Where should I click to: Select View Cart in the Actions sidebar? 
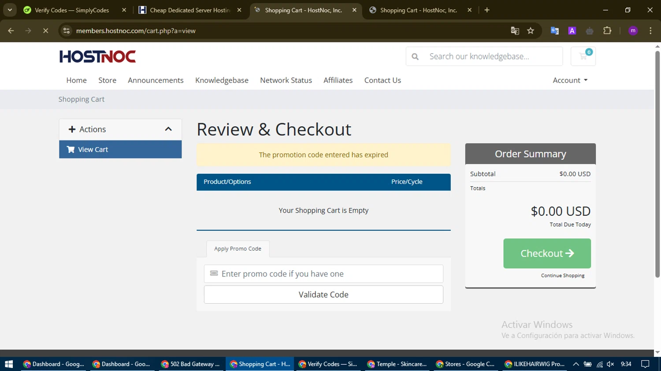pyautogui.click(x=120, y=149)
